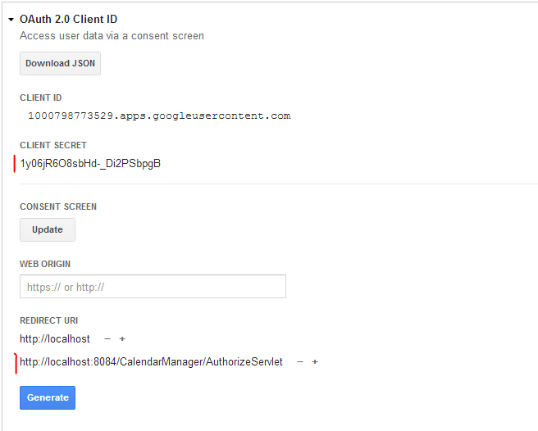Screen dimensions: 538x431
Task: Remove the AuthorizeServlet redirect URI with minus
Action: (300, 361)
